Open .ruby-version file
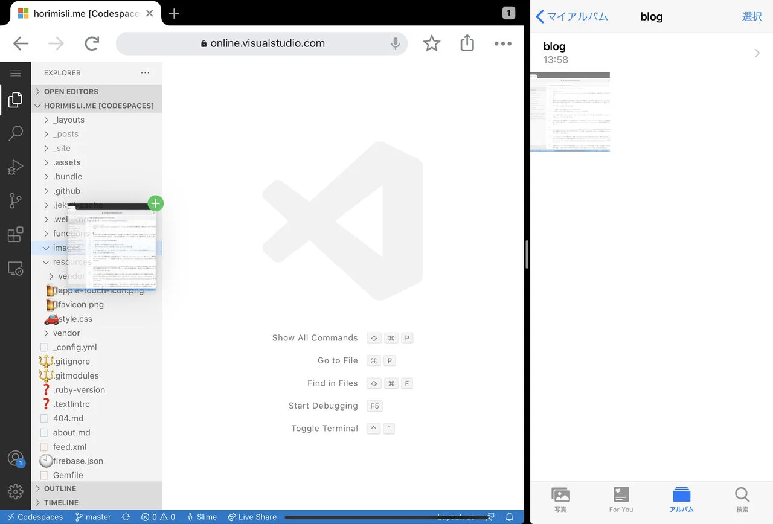773x524 pixels. click(x=97, y=389)
